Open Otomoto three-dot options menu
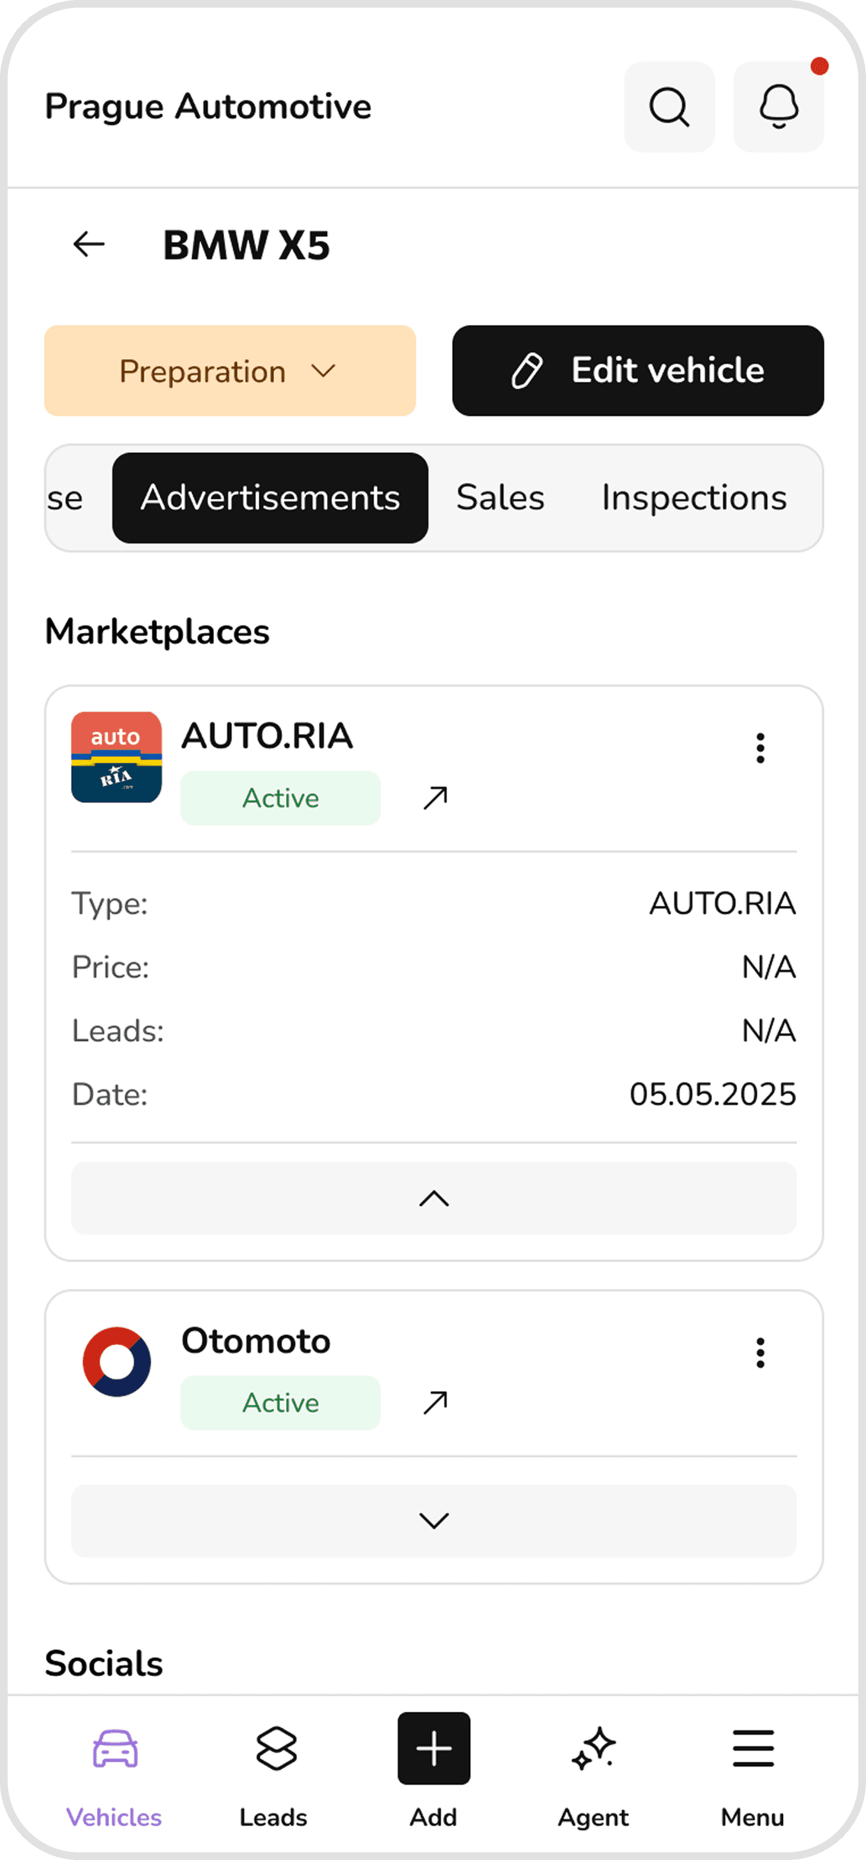Screen dimensions: 866x1860 pyautogui.click(x=760, y=1352)
